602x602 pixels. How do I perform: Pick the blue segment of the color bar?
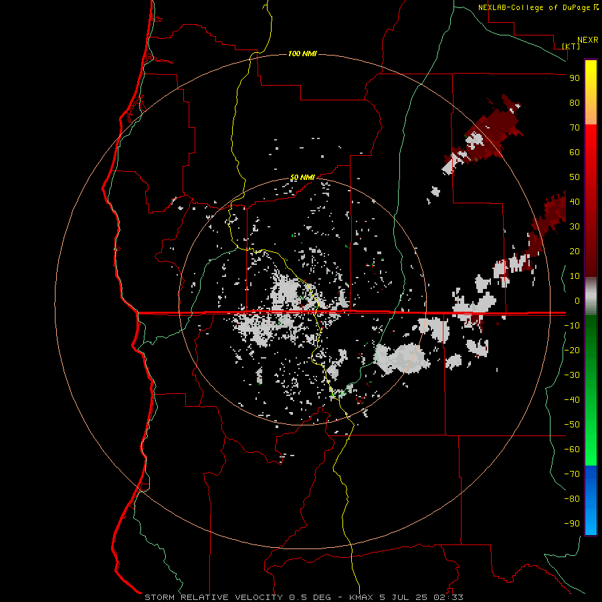tap(591, 500)
